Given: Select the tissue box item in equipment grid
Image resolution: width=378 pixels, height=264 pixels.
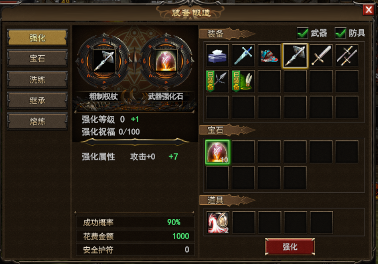Looking at the screenshot, I should coord(217,55).
